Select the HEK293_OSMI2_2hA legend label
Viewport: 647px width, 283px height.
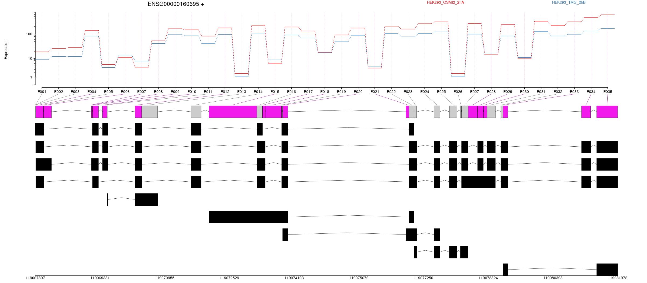(x=445, y=2)
